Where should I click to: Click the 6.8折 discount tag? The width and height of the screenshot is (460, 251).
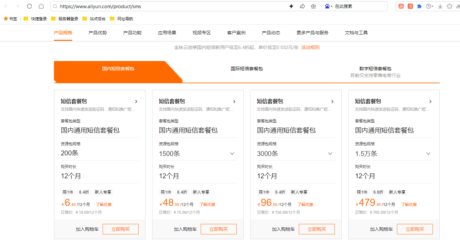(378, 192)
